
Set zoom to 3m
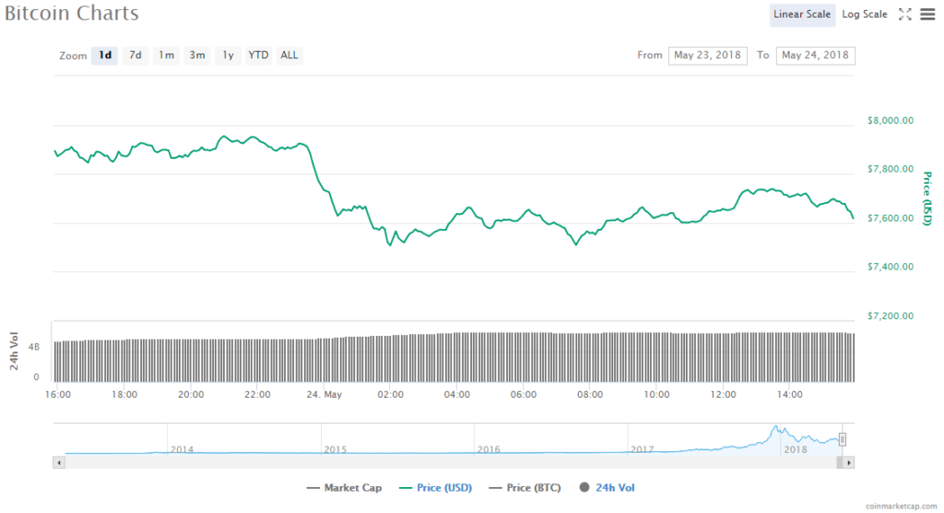coord(197,55)
